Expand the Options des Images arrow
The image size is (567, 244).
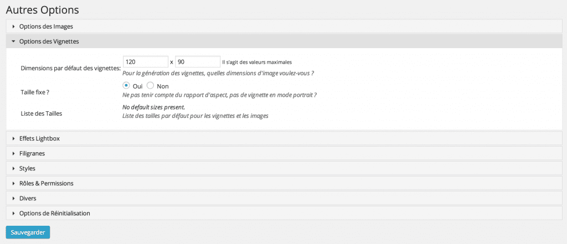tap(13, 27)
